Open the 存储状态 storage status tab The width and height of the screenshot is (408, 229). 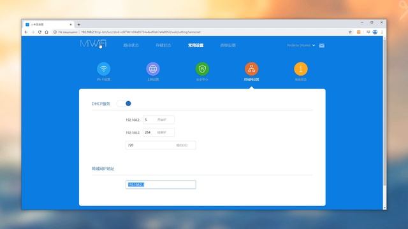click(163, 45)
